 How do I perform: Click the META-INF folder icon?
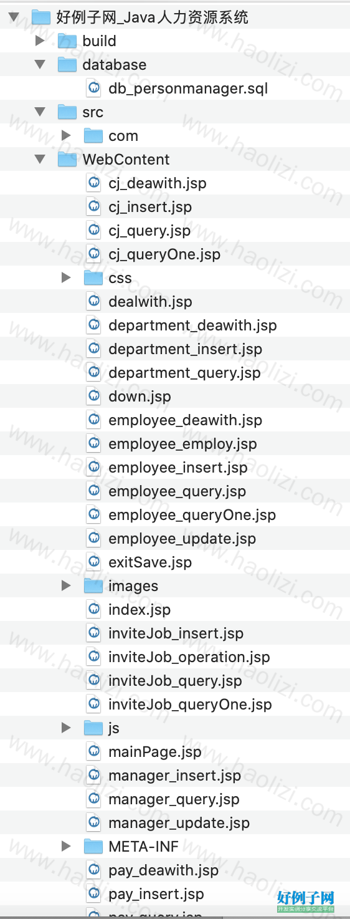[93, 847]
